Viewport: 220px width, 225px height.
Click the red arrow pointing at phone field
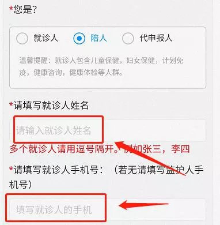(x=143, y=205)
